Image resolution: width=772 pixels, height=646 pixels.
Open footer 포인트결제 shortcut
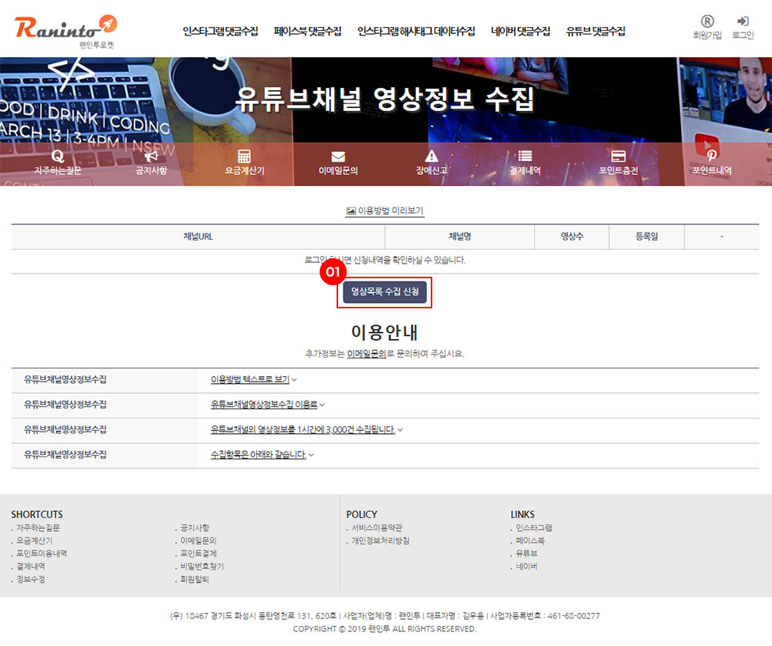pos(198,553)
